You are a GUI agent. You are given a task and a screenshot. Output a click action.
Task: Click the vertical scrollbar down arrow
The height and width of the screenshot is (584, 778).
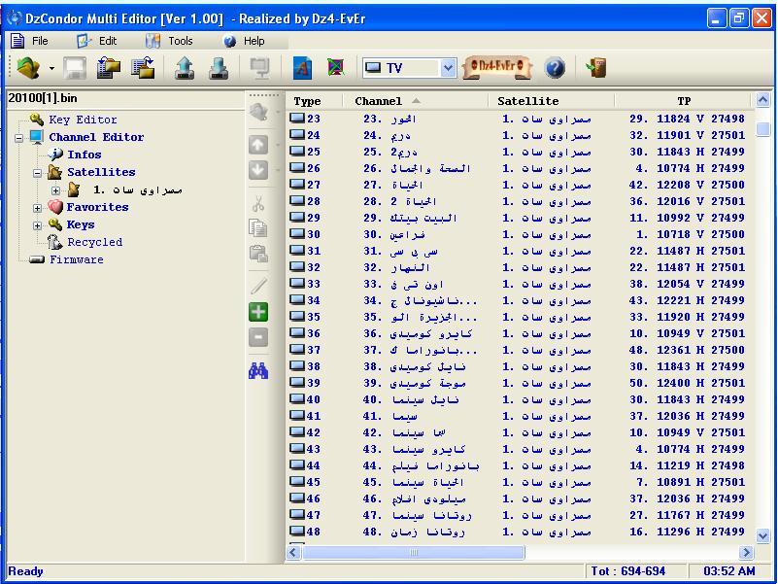762,535
